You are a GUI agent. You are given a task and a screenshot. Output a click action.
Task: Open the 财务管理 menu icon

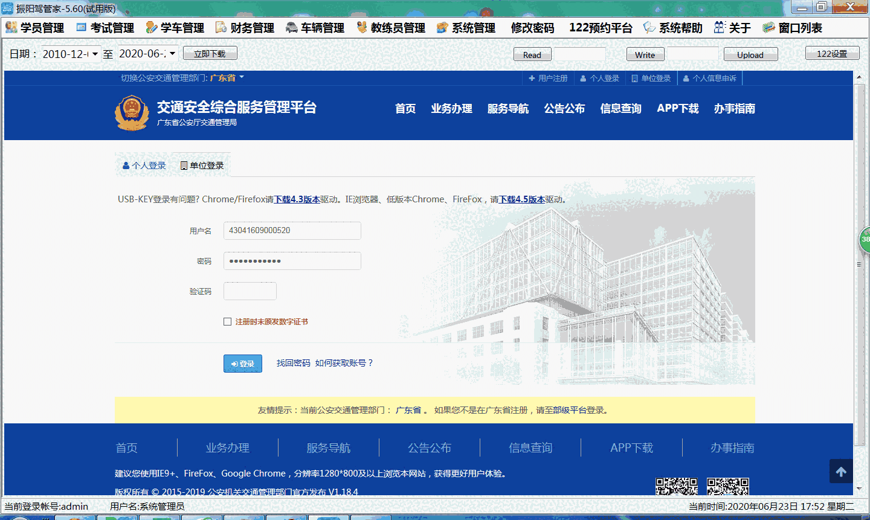click(221, 27)
